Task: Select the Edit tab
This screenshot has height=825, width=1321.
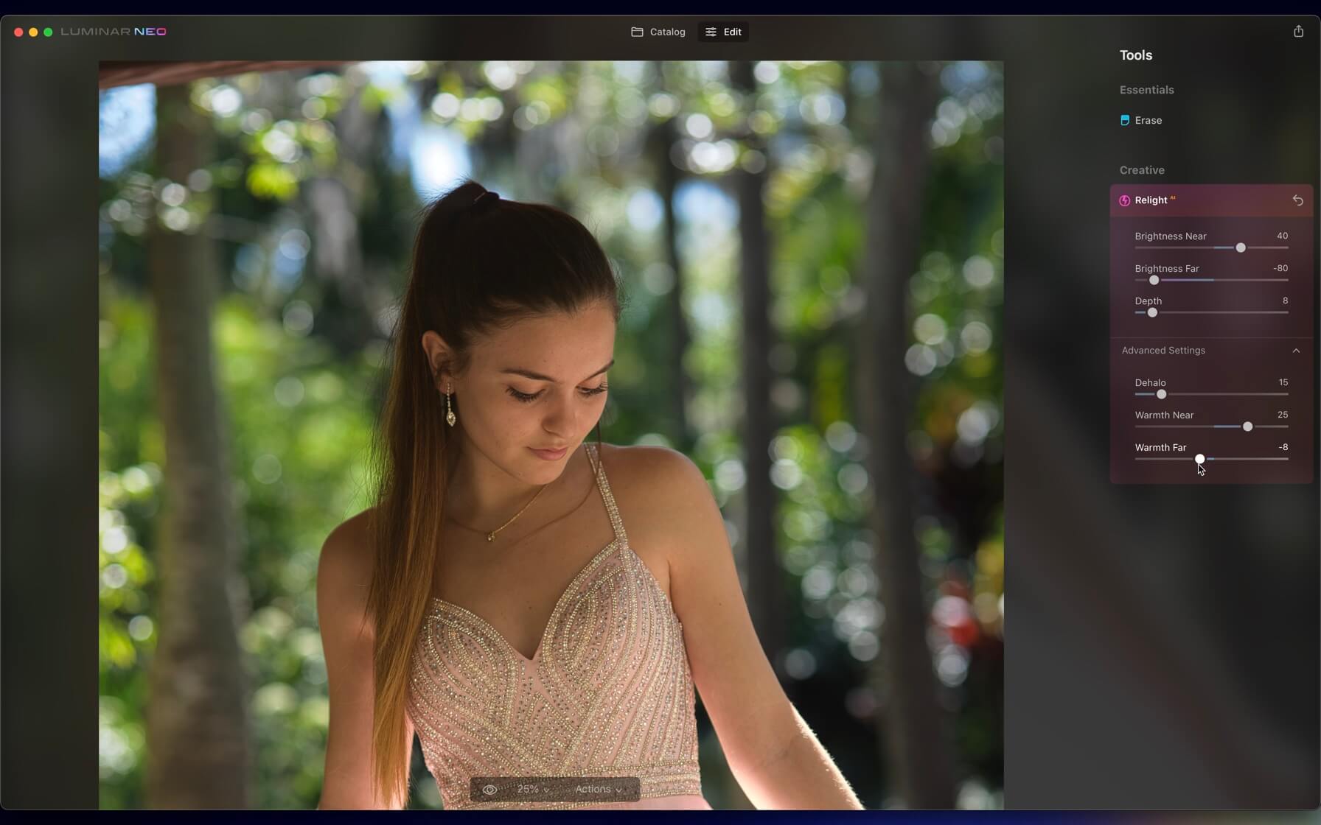Action: 723,32
